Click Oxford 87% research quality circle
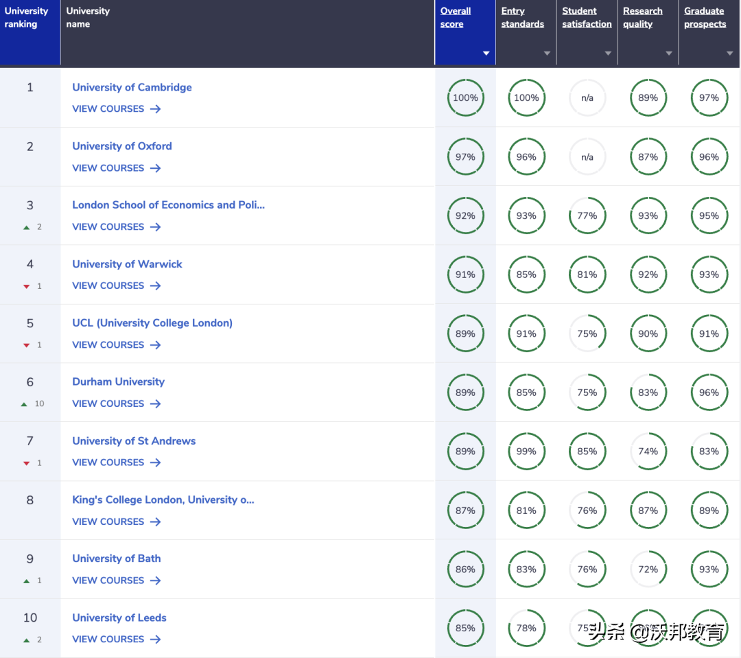 click(648, 157)
